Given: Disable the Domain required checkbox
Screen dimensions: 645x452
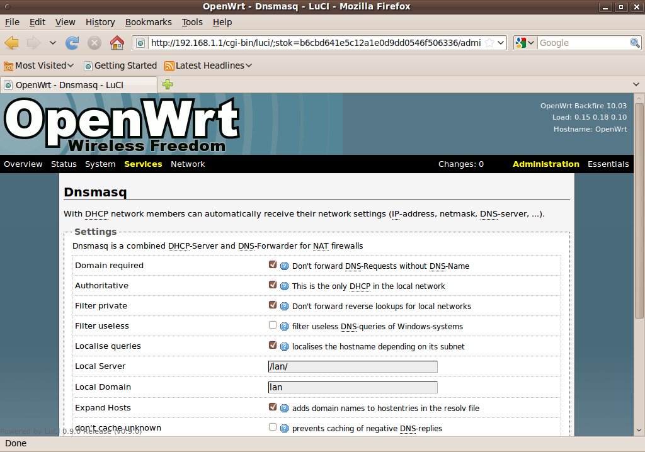Looking at the screenshot, I should (273, 265).
